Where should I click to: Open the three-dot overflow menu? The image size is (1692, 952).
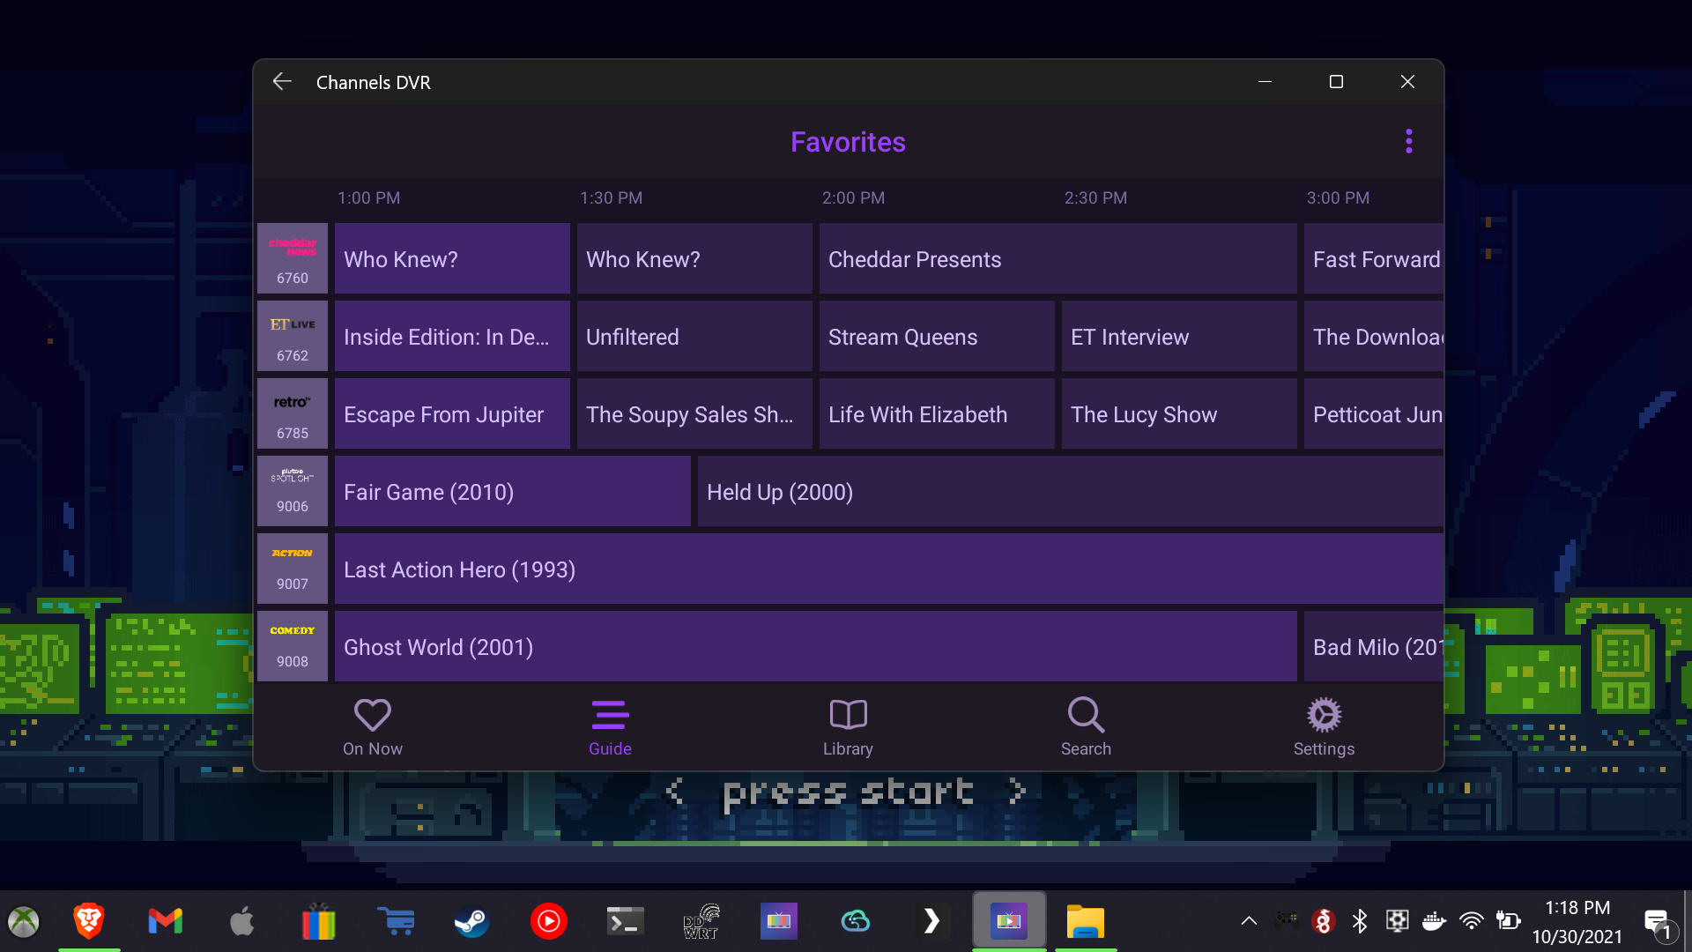[x=1408, y=141]
